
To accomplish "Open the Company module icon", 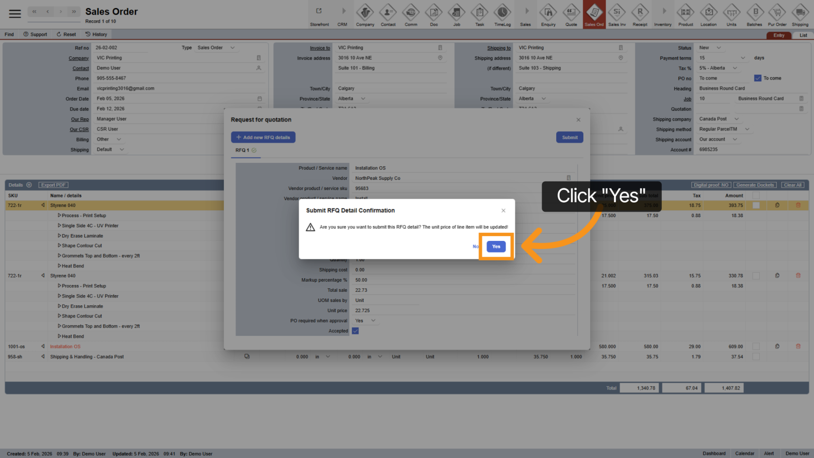I will [x=365, y=16].
